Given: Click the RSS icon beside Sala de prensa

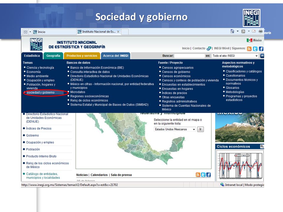Looking at the screenshot, I should pos(198,175).
